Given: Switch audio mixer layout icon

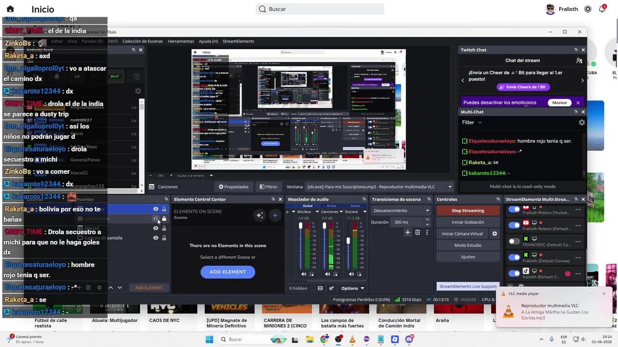Looking at the screenshot, I should [320, 288].
